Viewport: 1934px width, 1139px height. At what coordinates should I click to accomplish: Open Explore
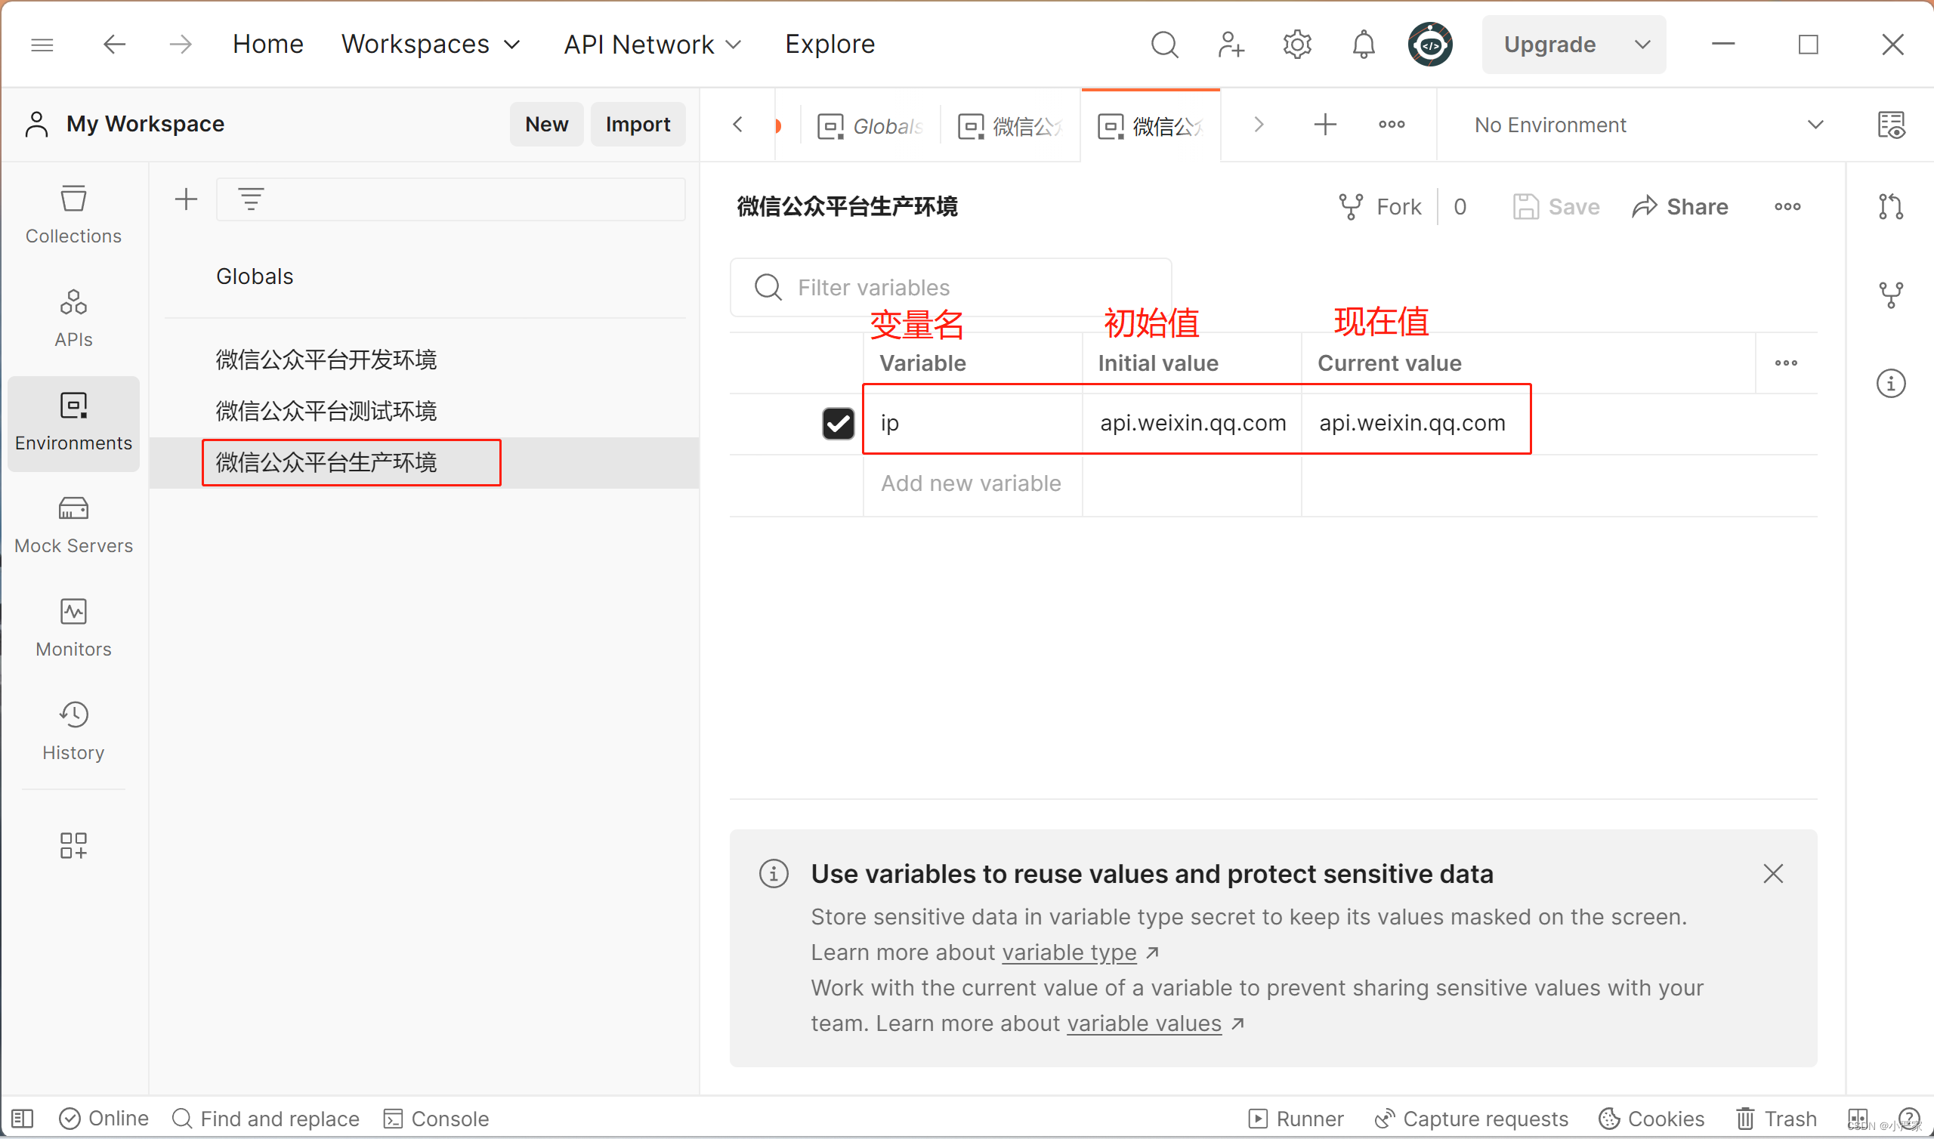coord(829,45)
